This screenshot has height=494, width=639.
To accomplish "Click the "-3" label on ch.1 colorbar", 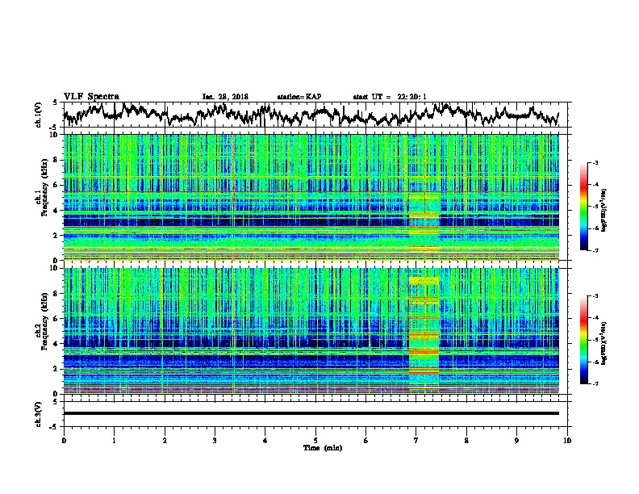I will click(595, 163).
